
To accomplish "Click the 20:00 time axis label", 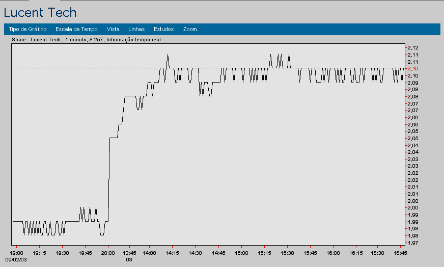I will point(108,253).
